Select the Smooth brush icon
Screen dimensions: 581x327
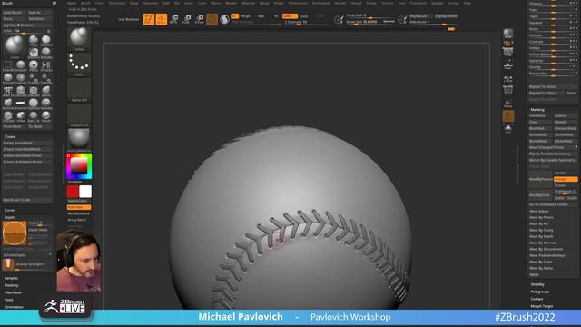click(21, 66)
